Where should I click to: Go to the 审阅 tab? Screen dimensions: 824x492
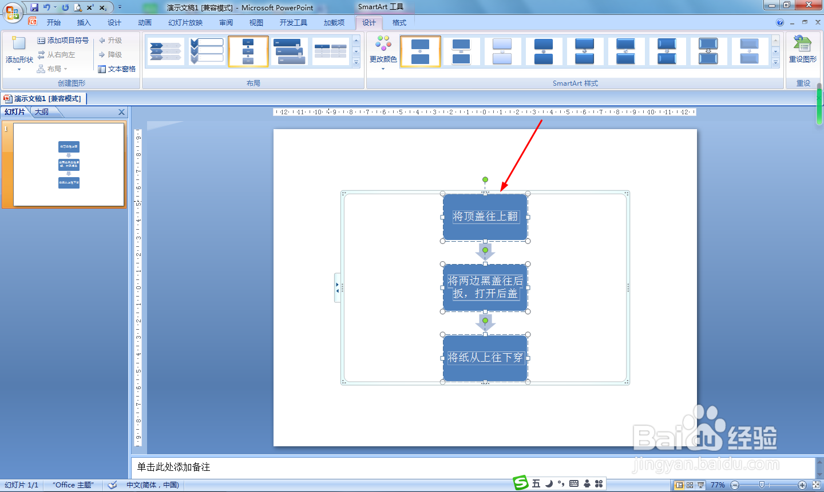tap(226, 22)
